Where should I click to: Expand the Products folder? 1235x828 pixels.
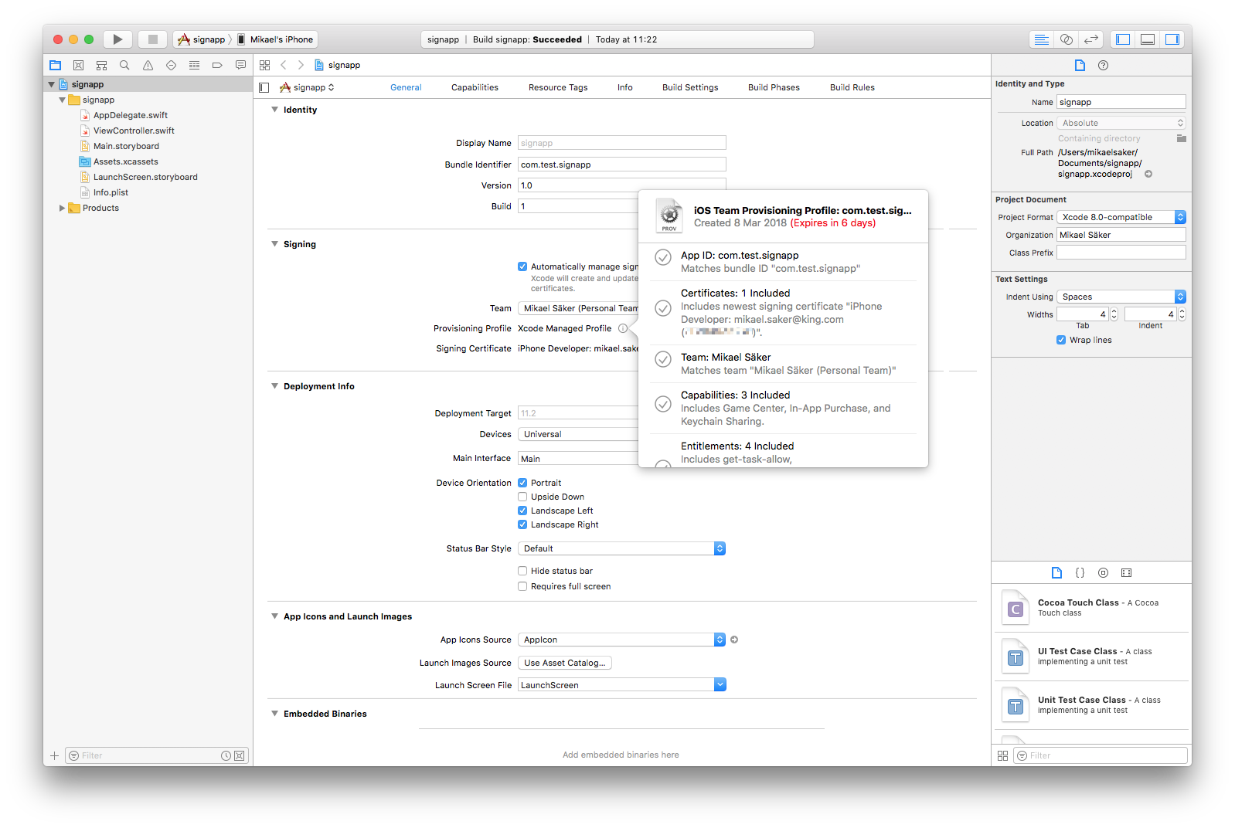click(x=62, y=208)
